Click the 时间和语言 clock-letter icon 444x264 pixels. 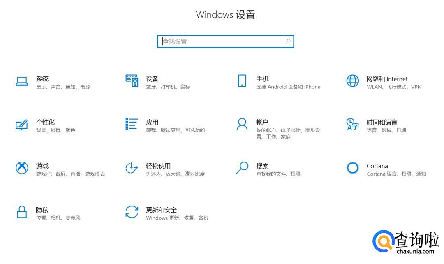pyautogui.click(x=353, y=124)
